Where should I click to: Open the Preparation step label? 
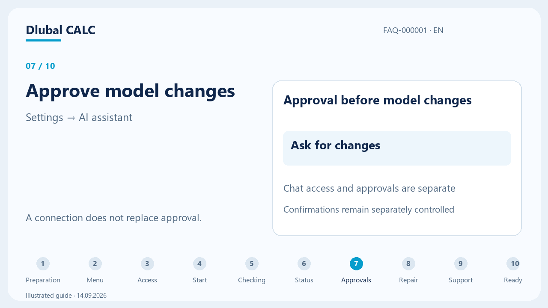43,280
